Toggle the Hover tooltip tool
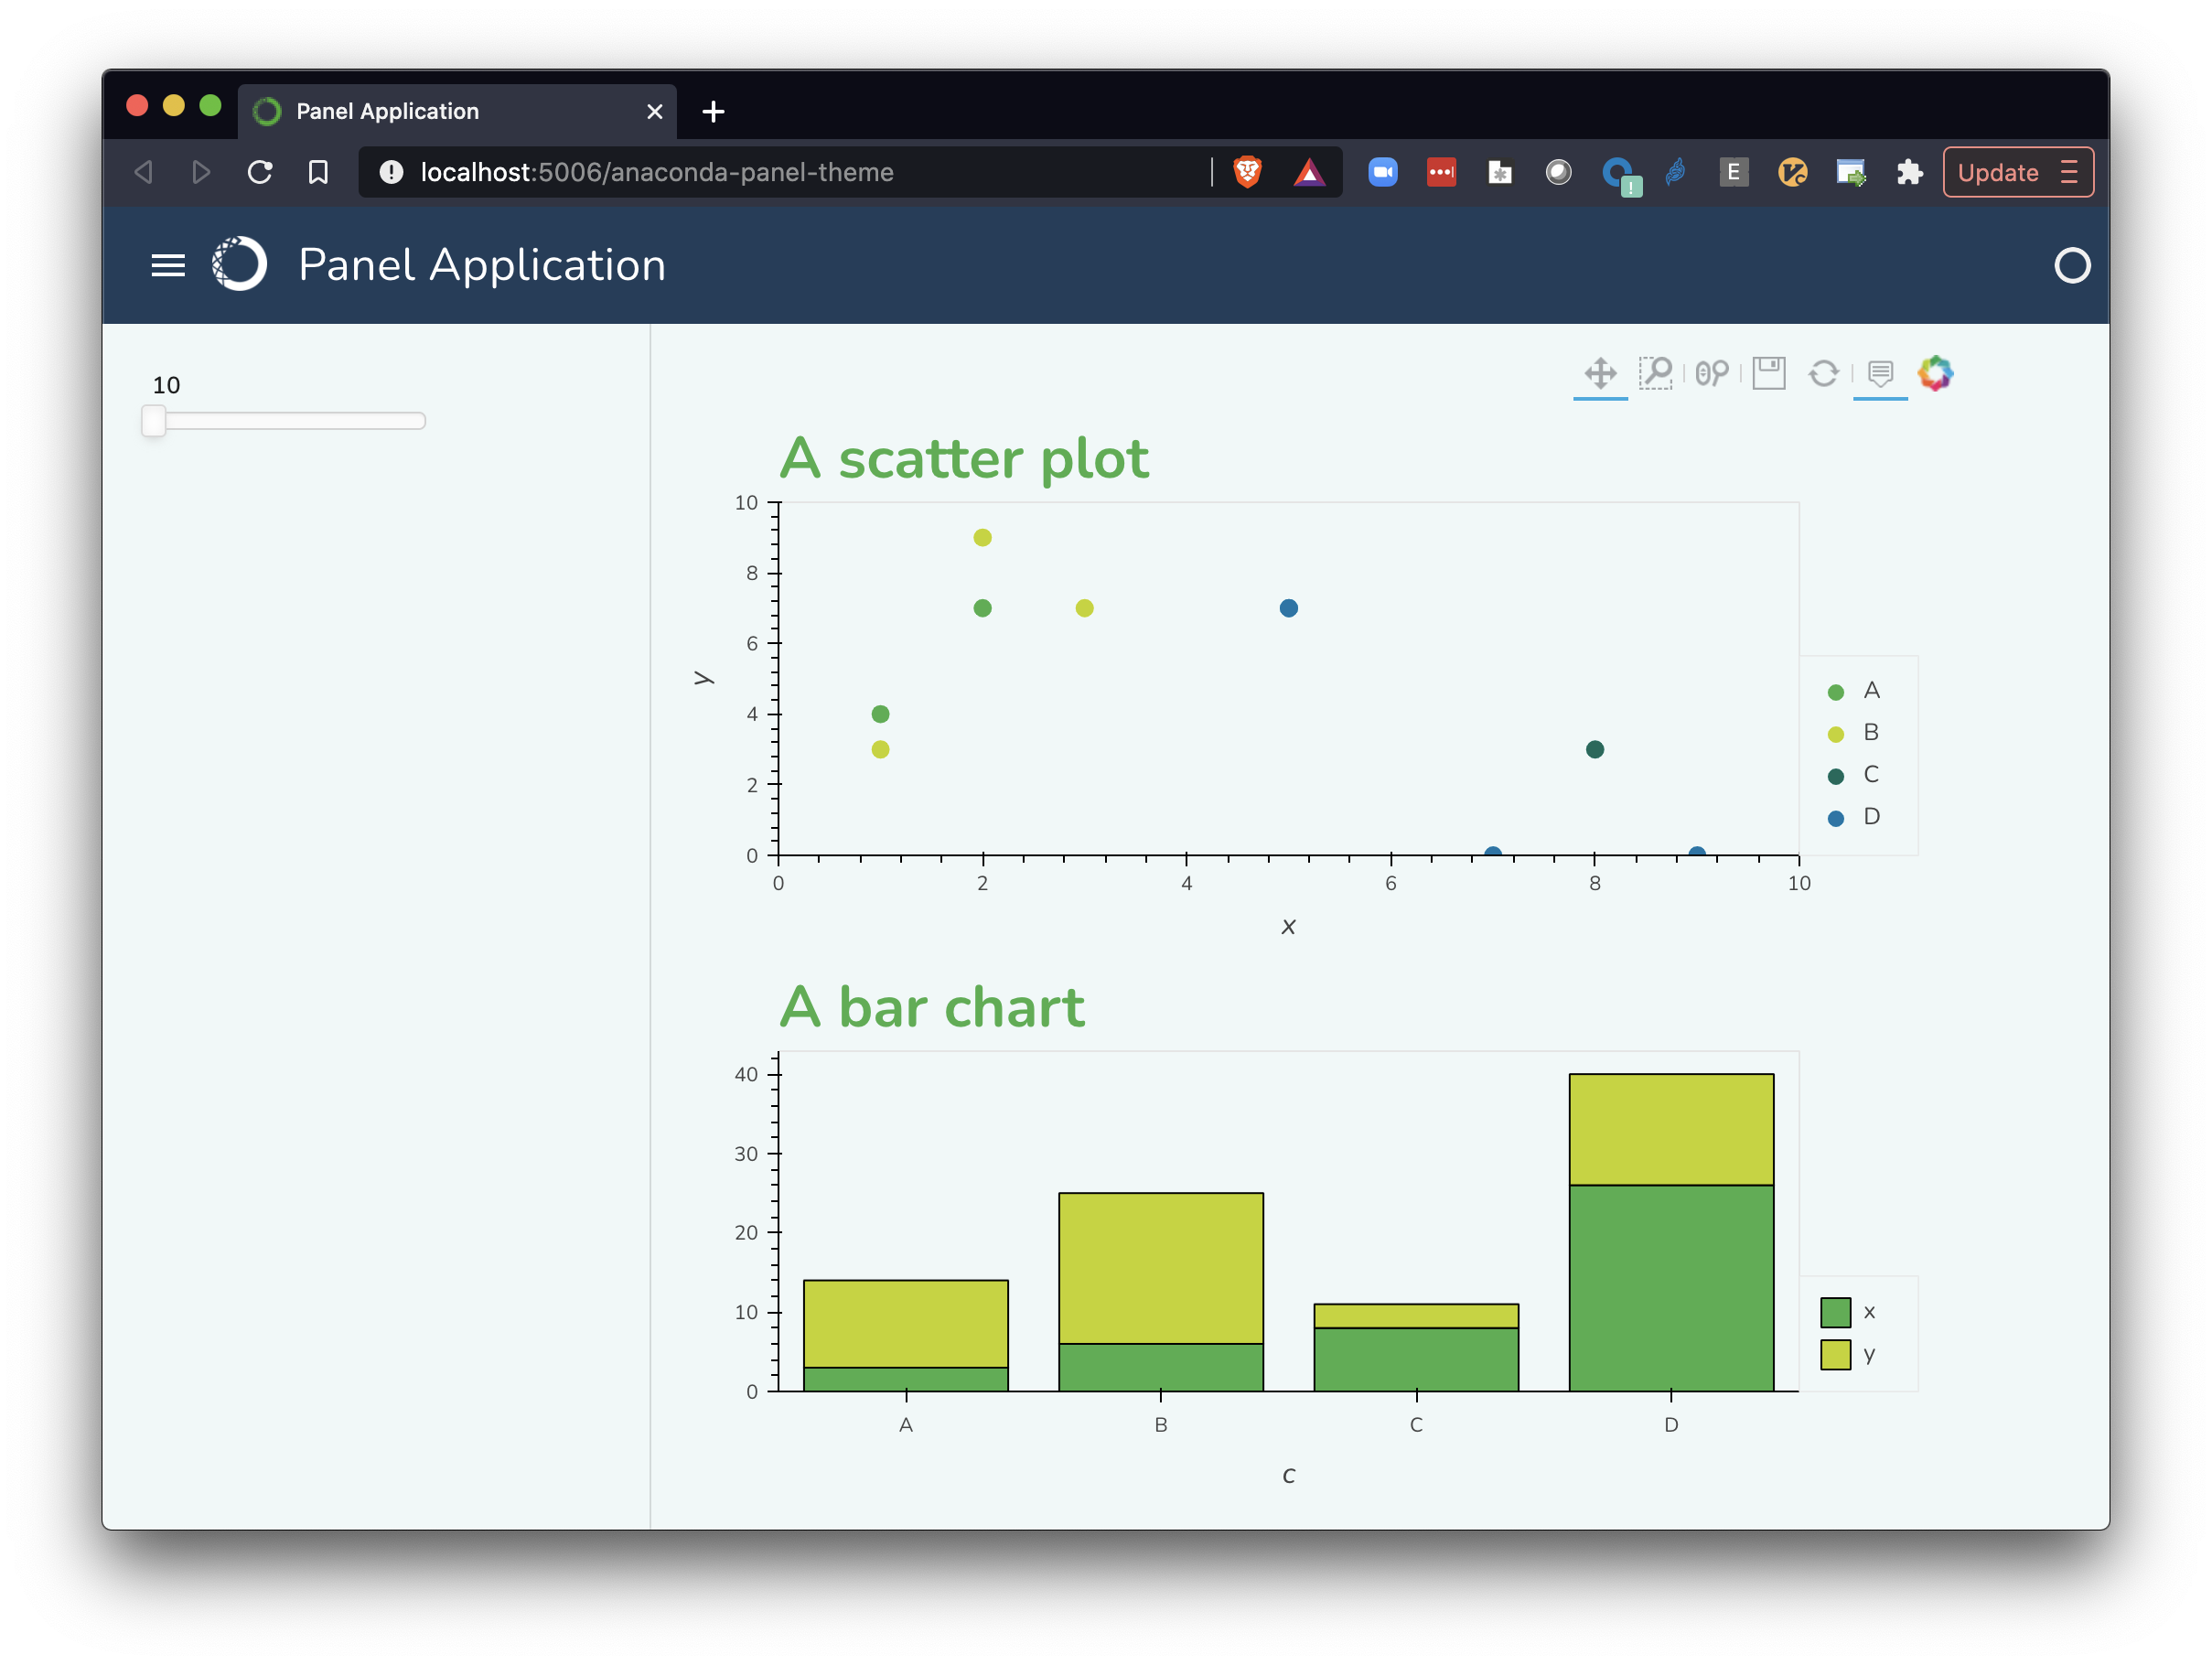Screen dimensions: 2212x1665 (1880, 373)
